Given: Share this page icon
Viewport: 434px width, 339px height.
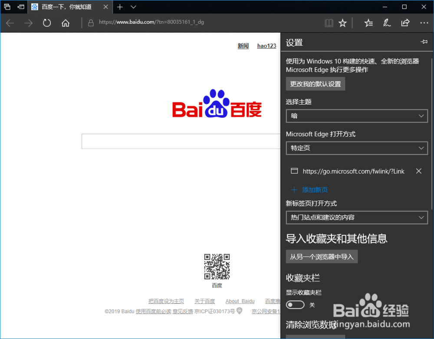Looking at the screenshot, I should pos(405,23).
